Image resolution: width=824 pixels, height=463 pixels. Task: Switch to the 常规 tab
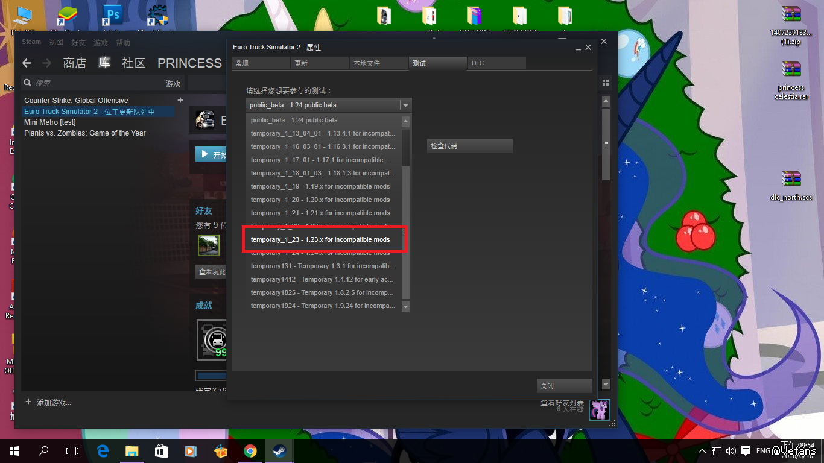click(x=261, y=63)
